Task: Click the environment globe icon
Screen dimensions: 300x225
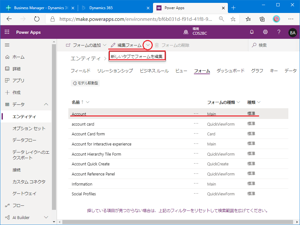Action: pos(186,32)
